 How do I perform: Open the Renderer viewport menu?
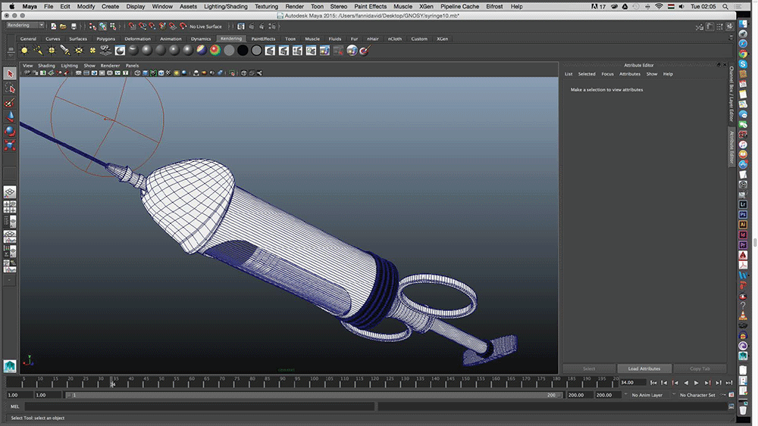coord(110,66)
